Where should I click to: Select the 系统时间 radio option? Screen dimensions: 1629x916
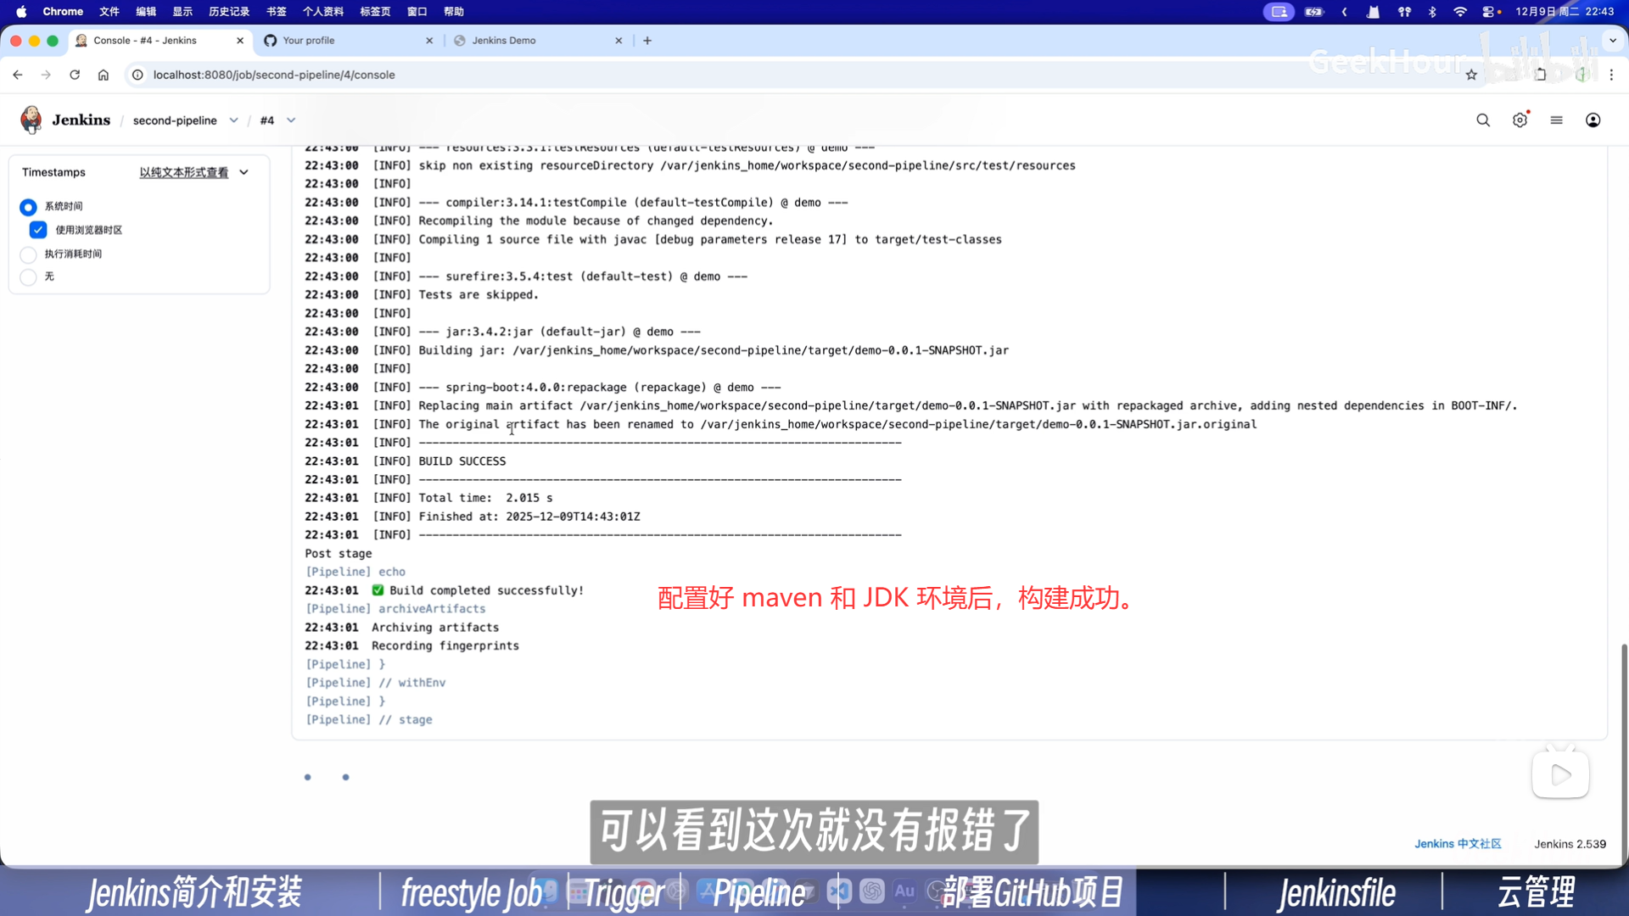click(28, 207)
